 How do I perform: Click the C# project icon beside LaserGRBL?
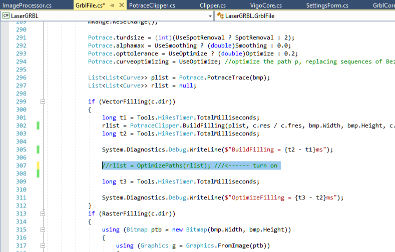(x=6, y=16)
